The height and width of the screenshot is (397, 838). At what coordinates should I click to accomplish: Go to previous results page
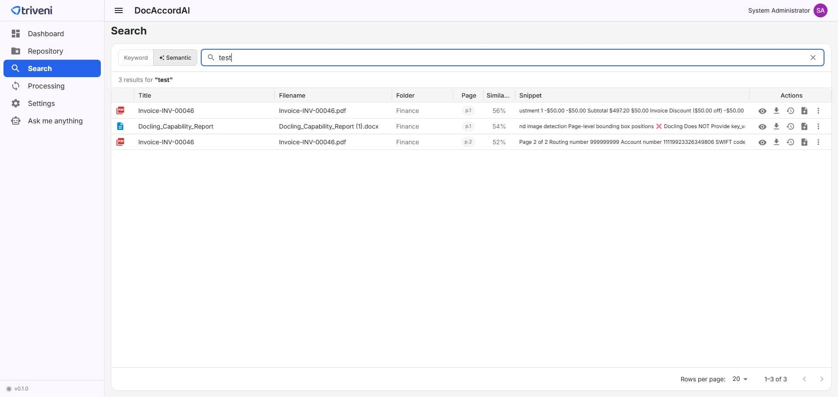click(x=804, y=379)
